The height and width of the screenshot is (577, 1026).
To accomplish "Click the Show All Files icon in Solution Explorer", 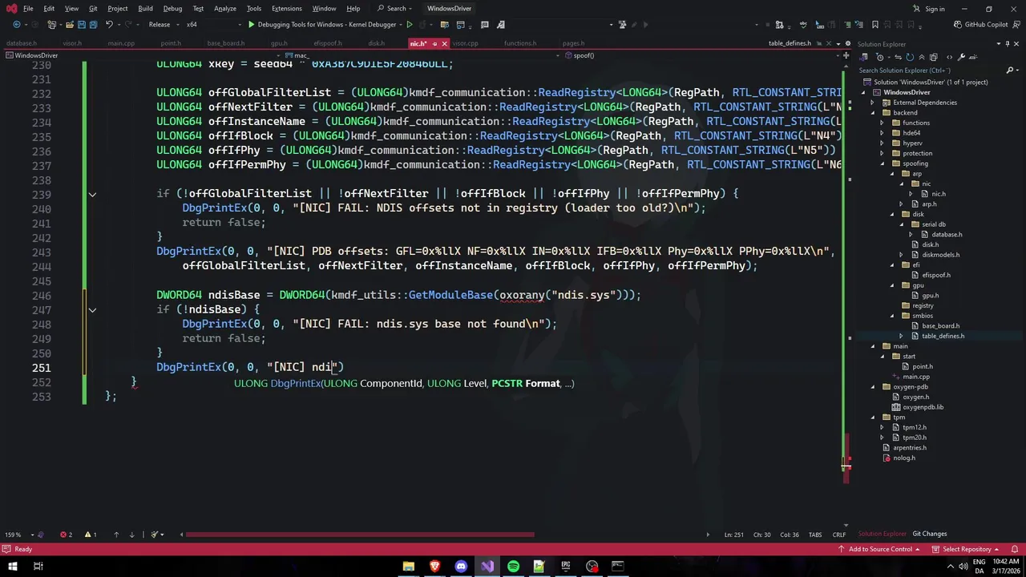I will click(x=934, y=58).
